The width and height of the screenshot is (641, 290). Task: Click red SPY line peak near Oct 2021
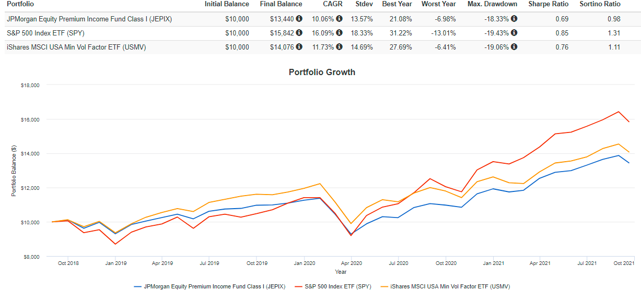(619, 111)
